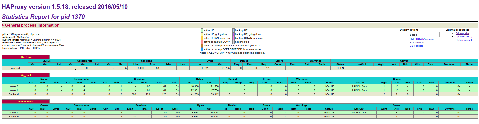Click 'Statistics Report for pid 1370' heading
The image size is (479, 124).
(43, 17)
